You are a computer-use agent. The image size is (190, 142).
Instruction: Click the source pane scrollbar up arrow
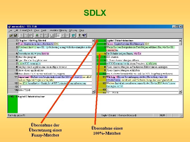pyautogui.click(x=93, y=40)
